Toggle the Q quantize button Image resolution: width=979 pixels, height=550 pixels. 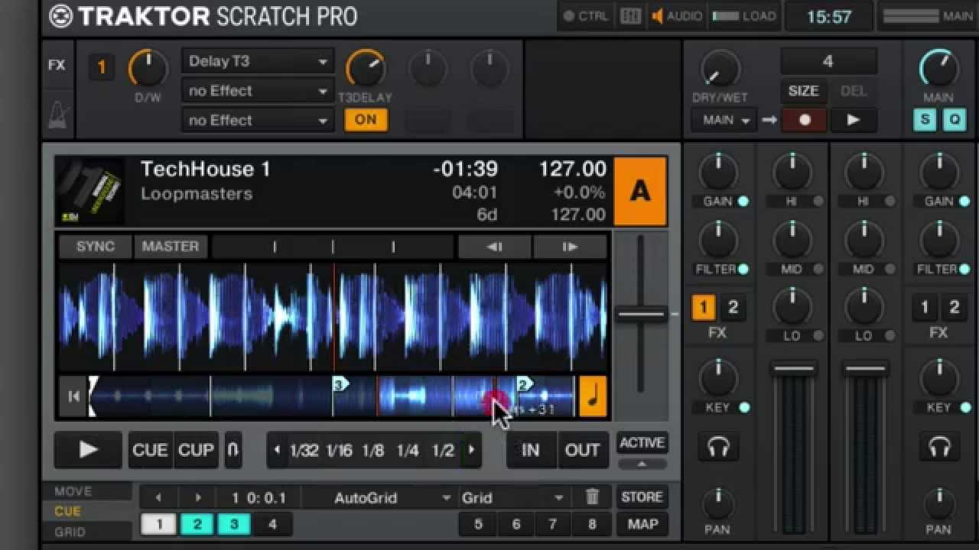coord(955,120)
